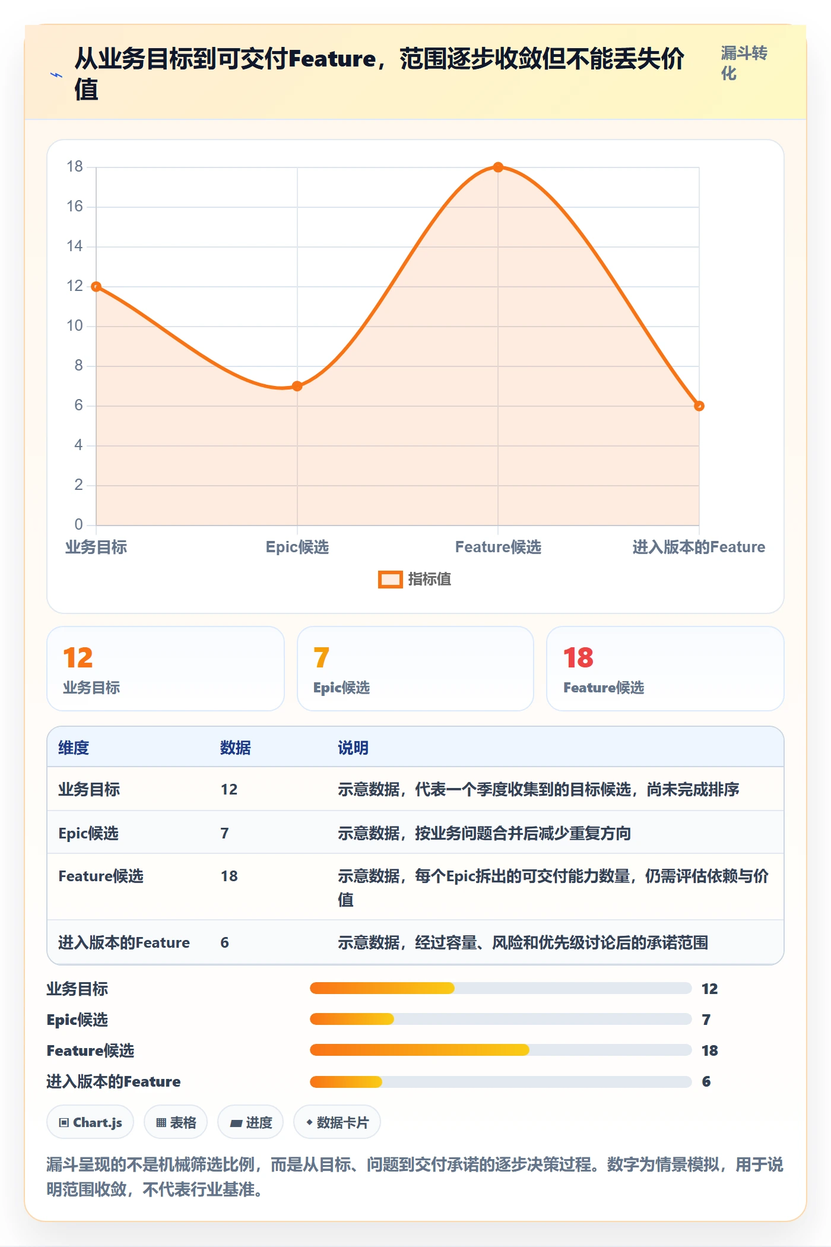The height and width of the screenshot is (1247, 831).
Task: Click the 业务目标 x-axis label under the chart
Action: pos(96,547)
